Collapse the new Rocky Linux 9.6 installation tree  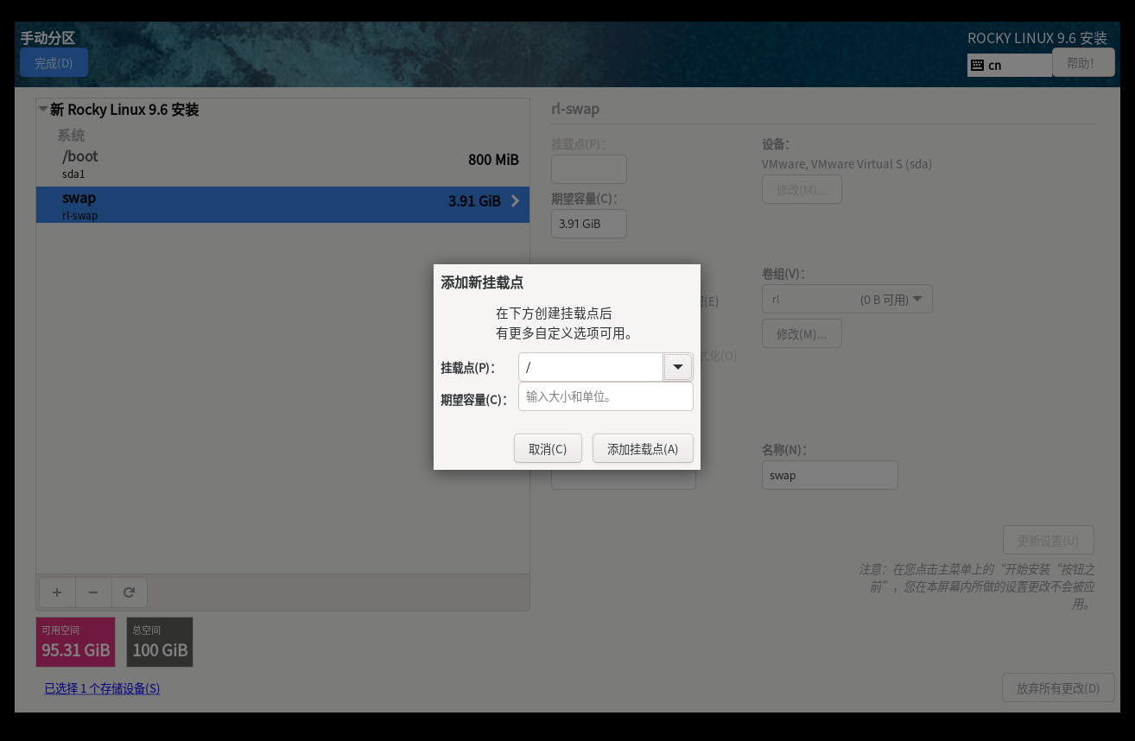[x=42, y=109]
